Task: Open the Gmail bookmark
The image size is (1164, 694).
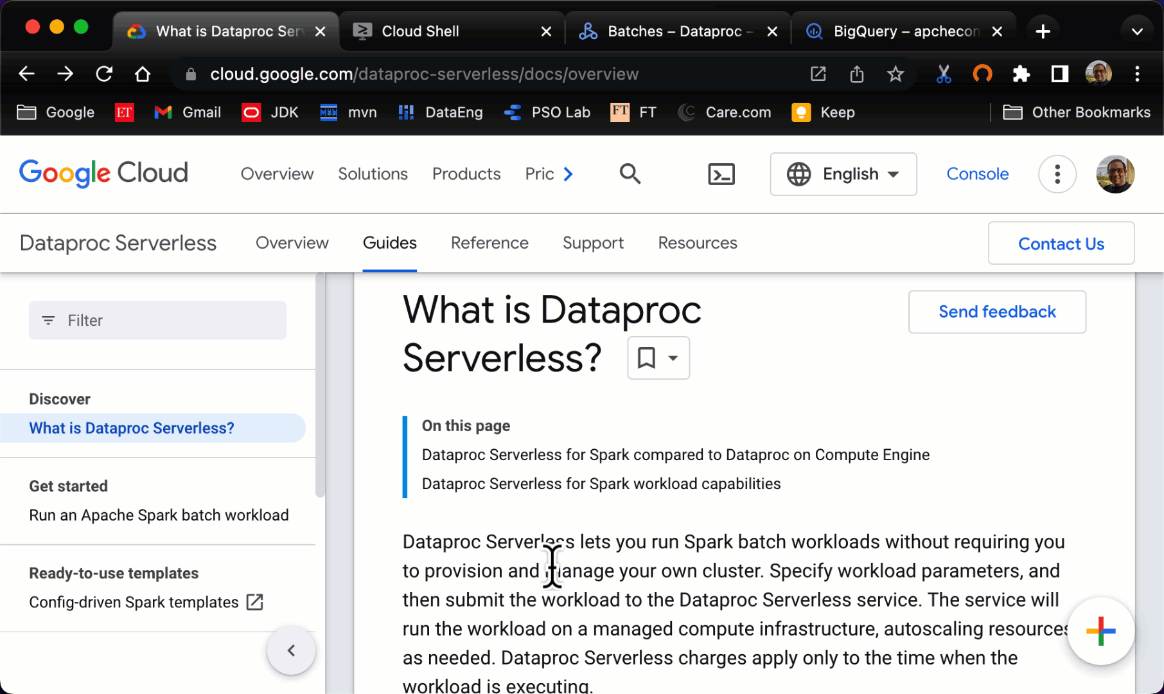Action: [188, 112]
